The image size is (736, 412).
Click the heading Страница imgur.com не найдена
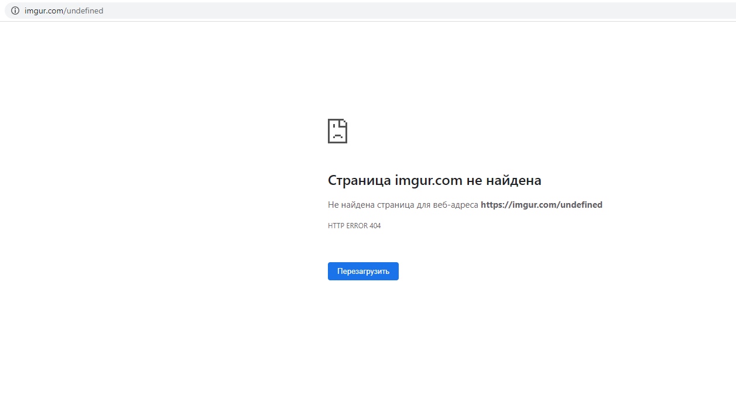434,180
